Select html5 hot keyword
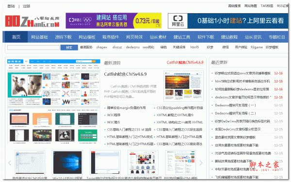Screen dimensions: 291x182 point(194,47)
